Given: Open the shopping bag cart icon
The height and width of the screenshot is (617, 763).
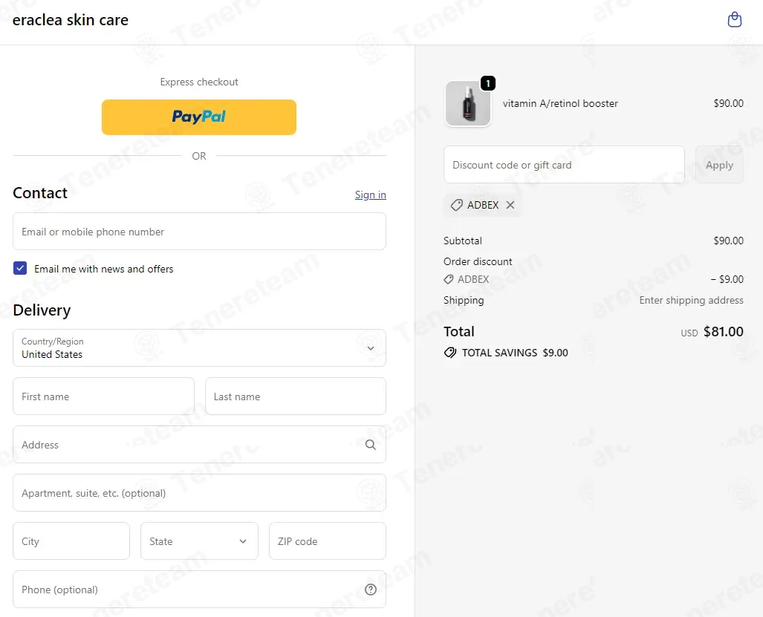Looking at the screenshot, I should [734, 20].
